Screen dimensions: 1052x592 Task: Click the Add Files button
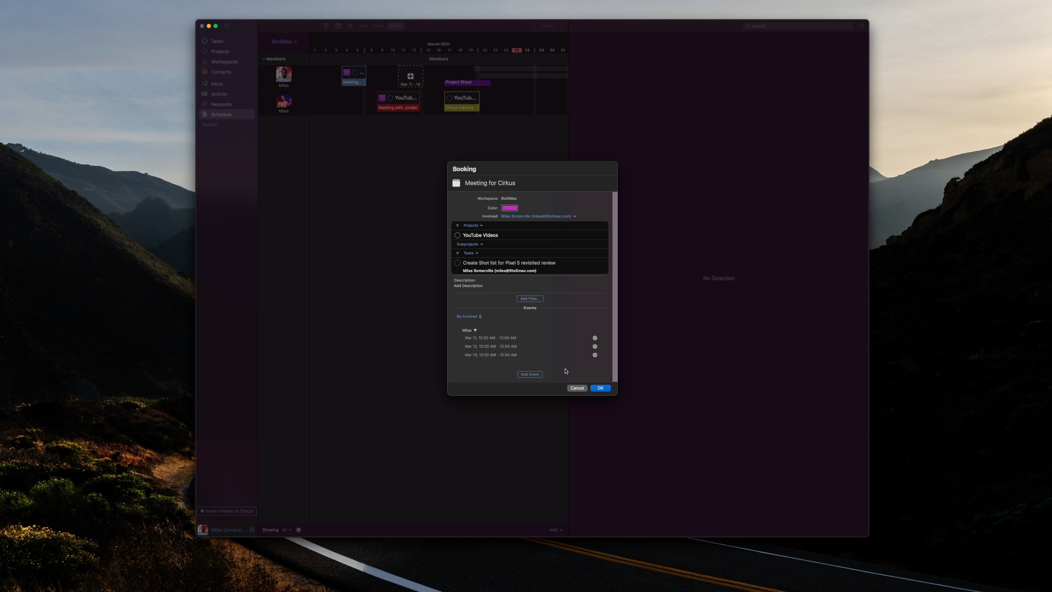530,299
